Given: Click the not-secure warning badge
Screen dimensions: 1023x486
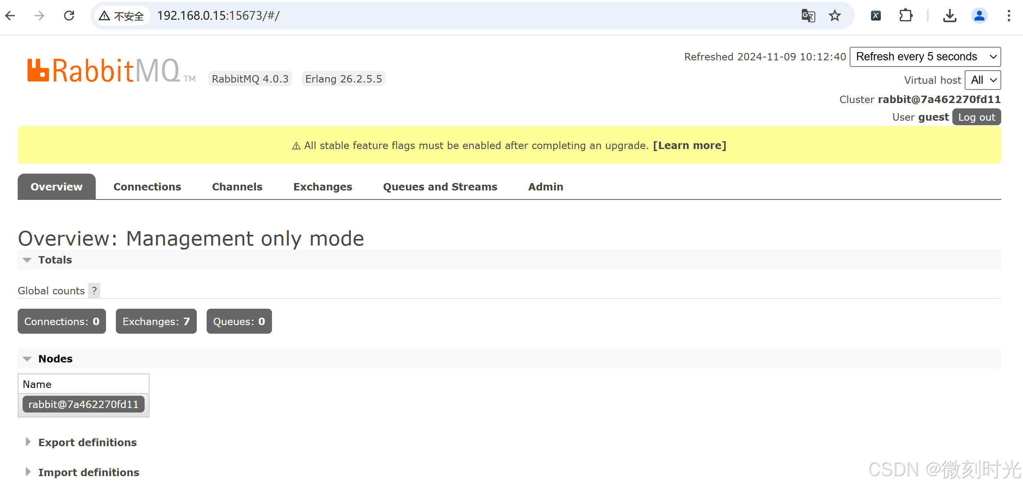Looking at the screenshot, I should (122, 16).
